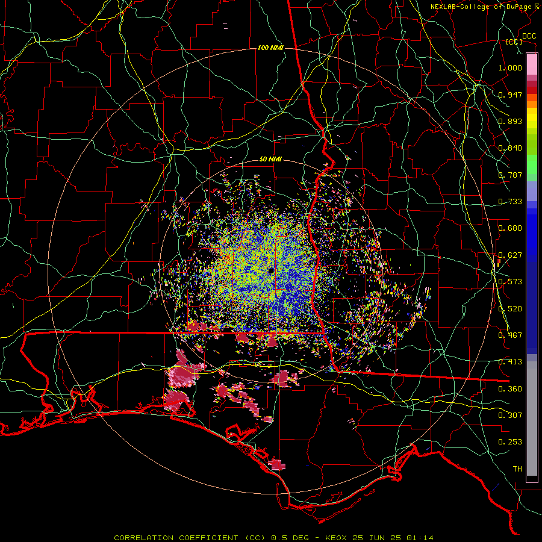The image size is (542, 542).
Task: Click the 0.467 scale value
Action: pyautogui.click(x=510, y=335)
